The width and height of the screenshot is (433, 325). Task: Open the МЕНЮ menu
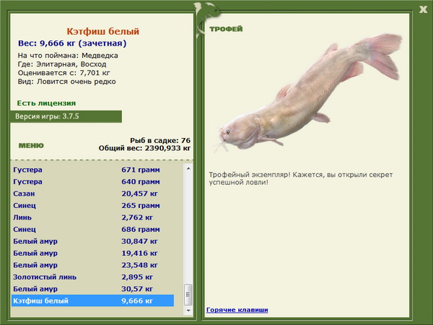31,146
